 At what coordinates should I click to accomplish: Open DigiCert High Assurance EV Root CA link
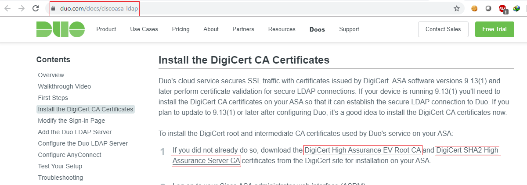[363, 150]
